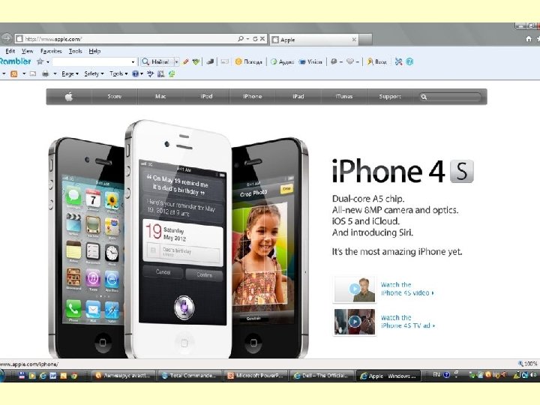Click the Rambler toolbar search input

91,61
